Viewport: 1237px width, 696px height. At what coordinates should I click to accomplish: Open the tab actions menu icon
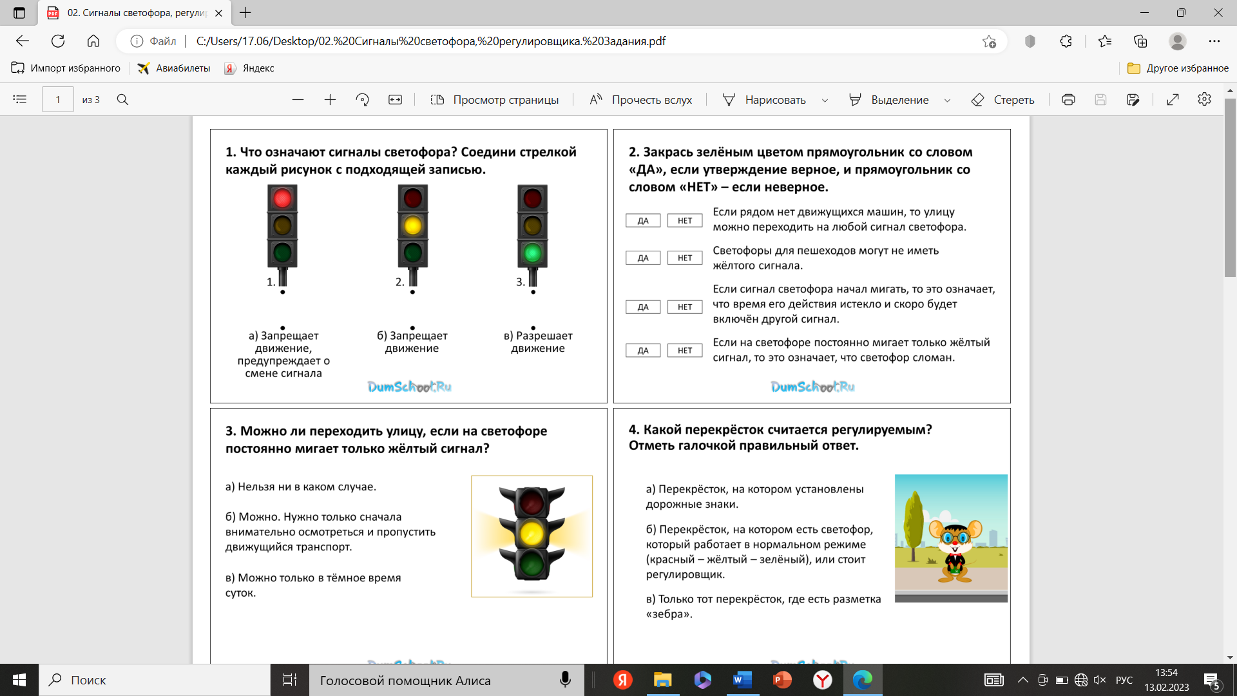click(x=19, y=13)
